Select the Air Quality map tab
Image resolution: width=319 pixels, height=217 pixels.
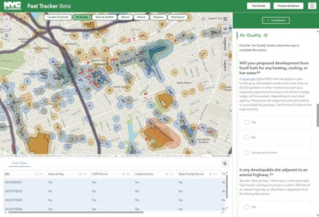point(82,17)
